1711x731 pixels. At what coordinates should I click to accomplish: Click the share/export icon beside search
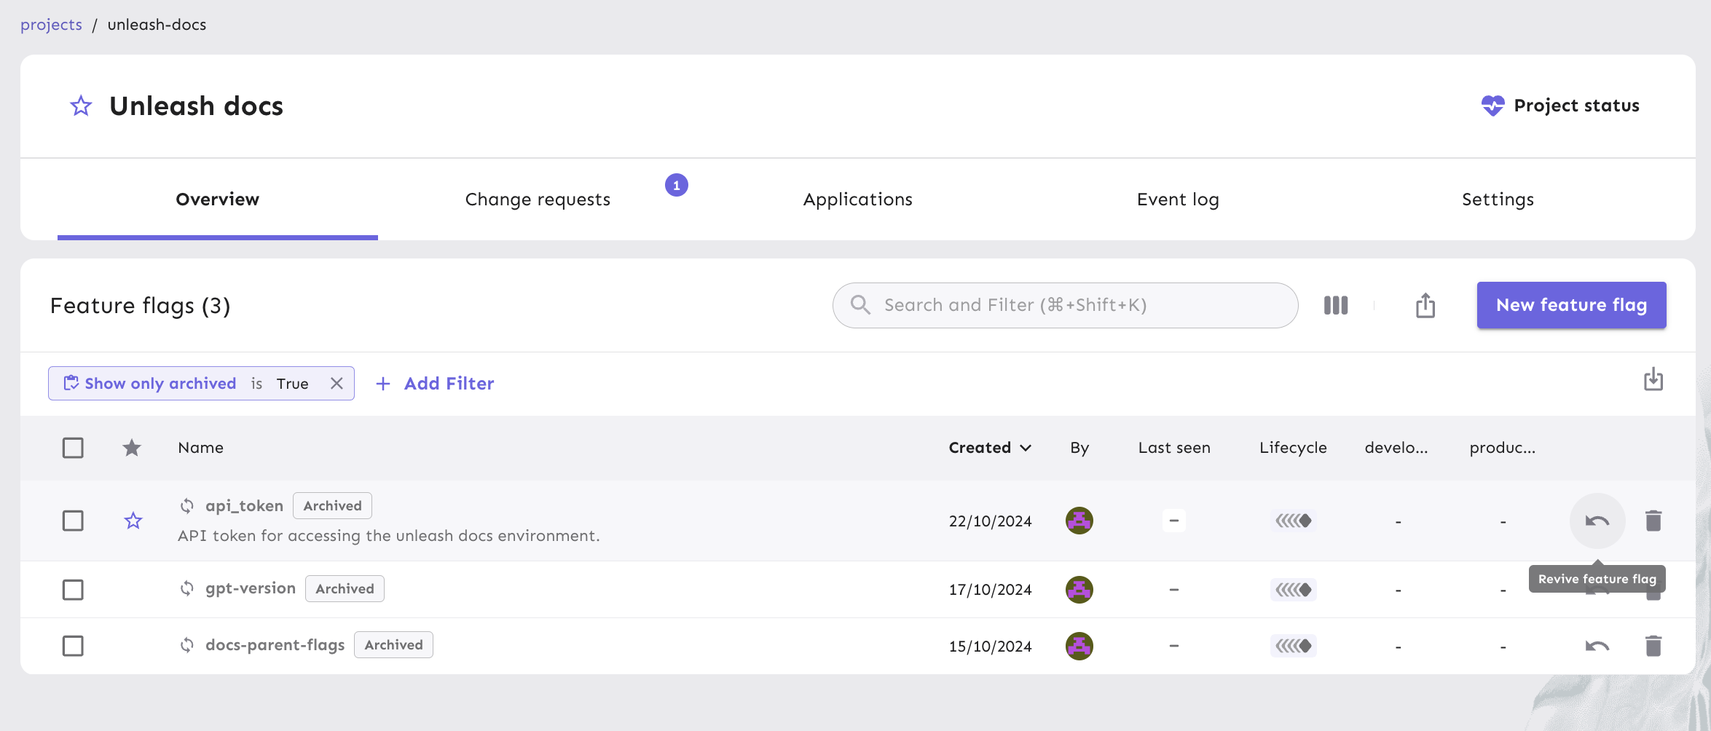point(1425,305)
